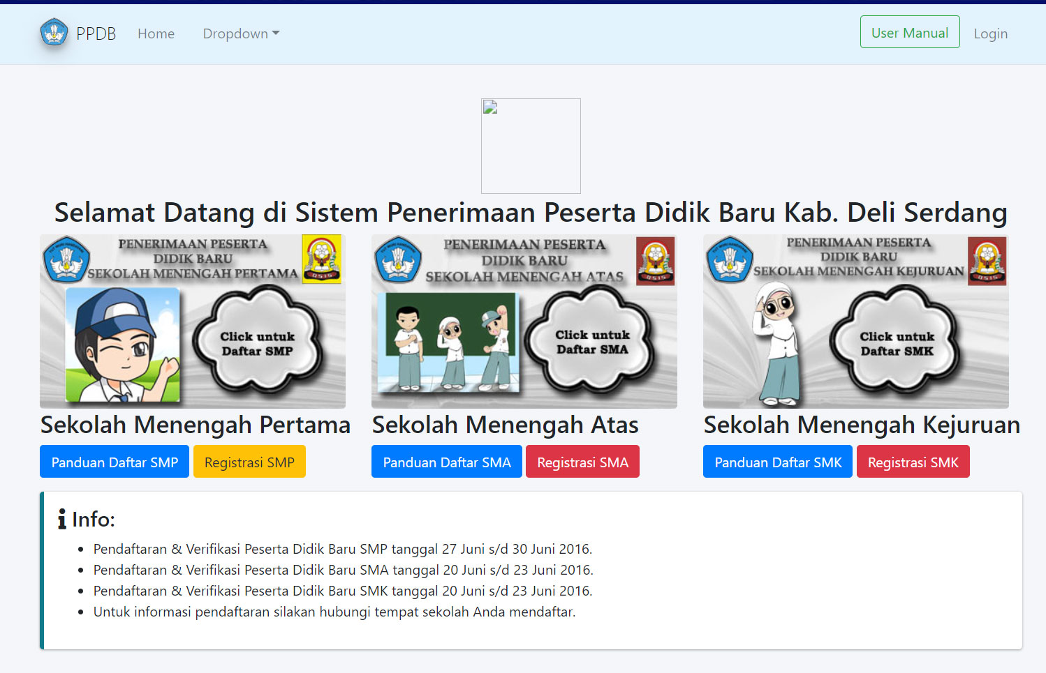Open Panduan Daftar SMA guide
This screenshot has width=1046, height=673.
(446, 462)
